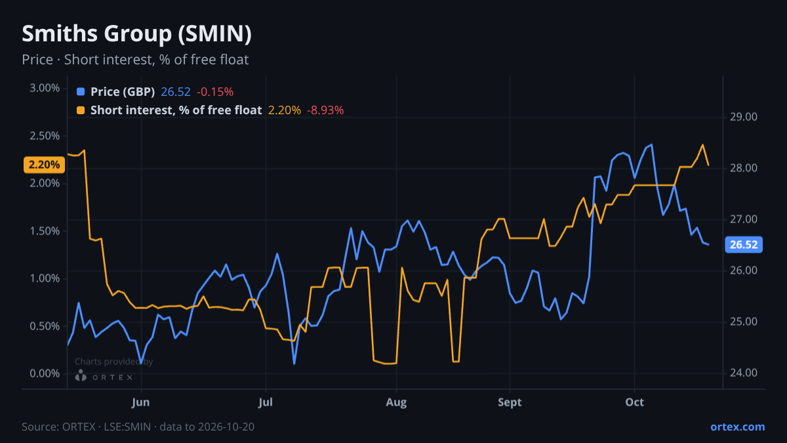Open the ortex.com link
Screen dimensions: 787x443
pos(737,427)
